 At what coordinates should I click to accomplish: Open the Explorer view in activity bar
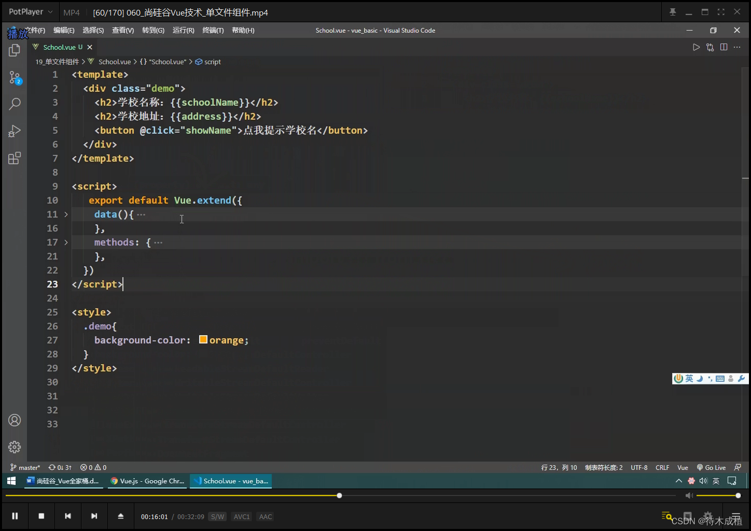click(15, 50)
